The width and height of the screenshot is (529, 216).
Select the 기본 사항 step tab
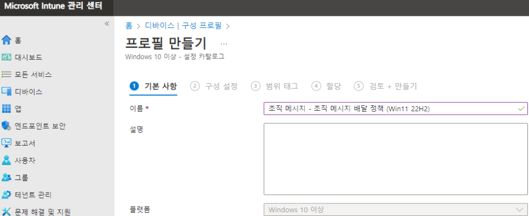coord(153,87)
